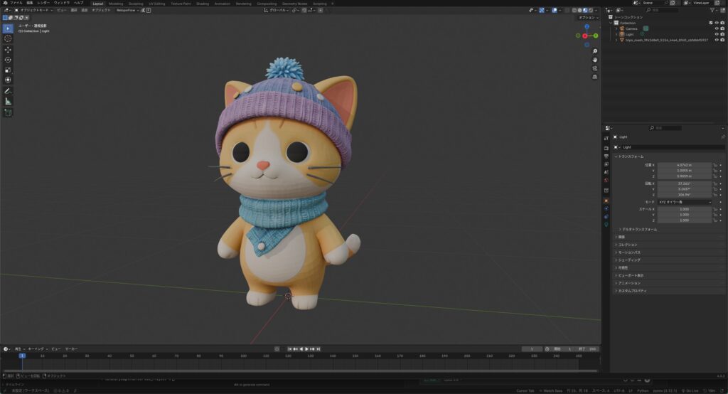Open the XYZ オイラー角 rotation mode dropdown
Image resolution: width=728 pixels, height=394 pixels.
coord(684,201)
